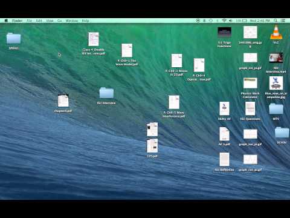
Task: Select the graph_tan_pi.gif file
Action: (x=250, y=134)
